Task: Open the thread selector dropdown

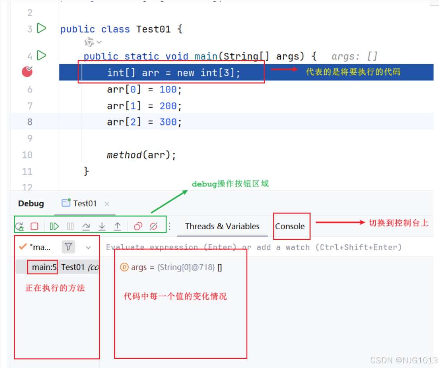Action: point(88,247)
